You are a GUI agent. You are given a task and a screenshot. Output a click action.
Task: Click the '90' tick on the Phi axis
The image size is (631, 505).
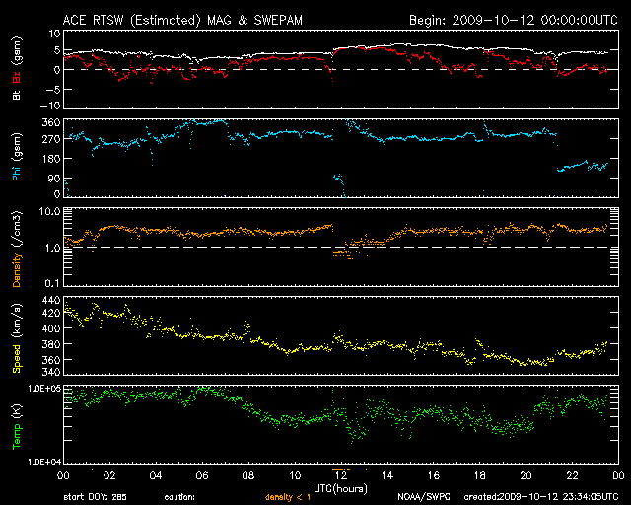[54, 179]
